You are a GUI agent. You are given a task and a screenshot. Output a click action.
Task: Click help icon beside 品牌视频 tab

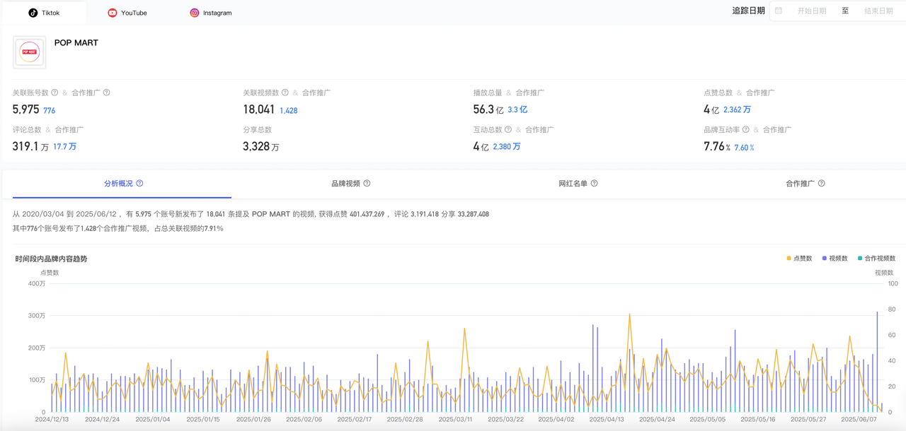coord(367,183)
